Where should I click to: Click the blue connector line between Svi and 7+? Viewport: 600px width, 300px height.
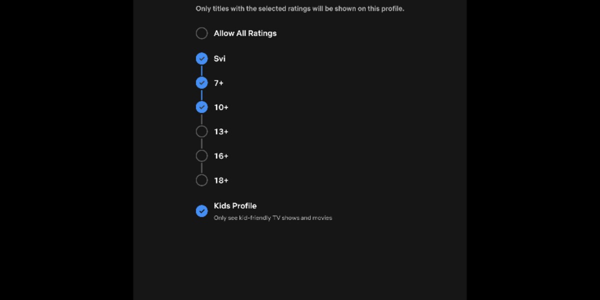tap(201, 71)
